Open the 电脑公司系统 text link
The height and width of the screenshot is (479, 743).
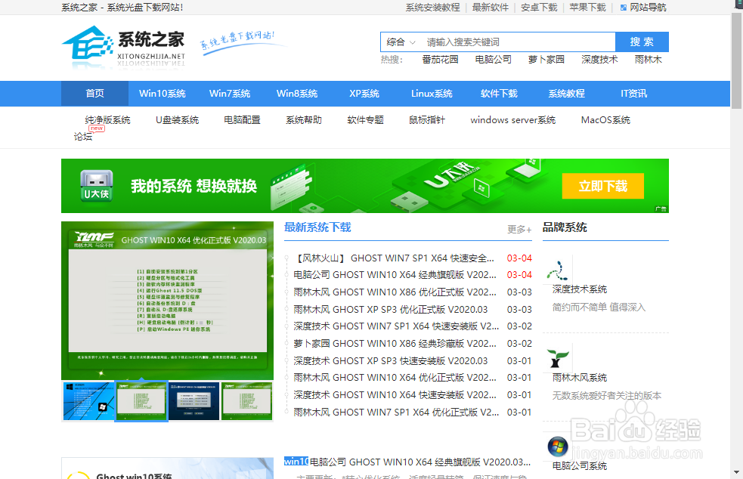pyautogui.click(x=580, y=466)
